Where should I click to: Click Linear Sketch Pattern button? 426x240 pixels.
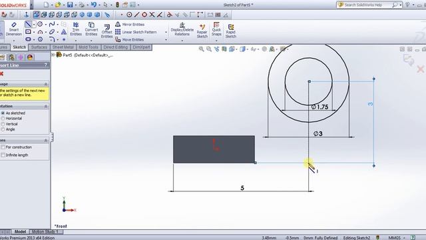coord(136,32)
